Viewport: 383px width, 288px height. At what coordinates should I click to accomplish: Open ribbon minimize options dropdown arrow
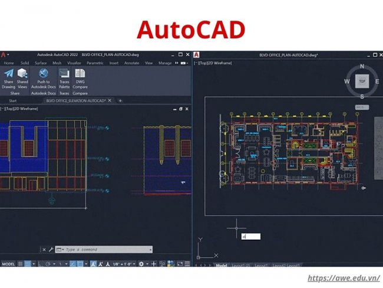pos(187,63)
